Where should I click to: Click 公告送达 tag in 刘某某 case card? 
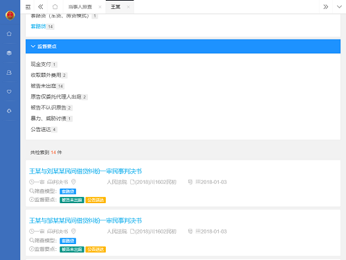(95, 200)
